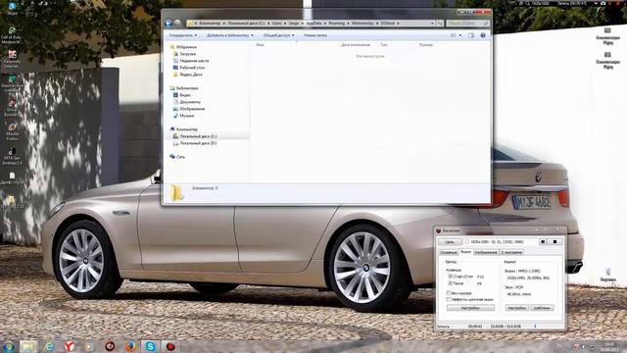Open Mozilla Firefox desktop shortcut
Viewport: 627px width, 353px height.
click(x=12, y=131)
